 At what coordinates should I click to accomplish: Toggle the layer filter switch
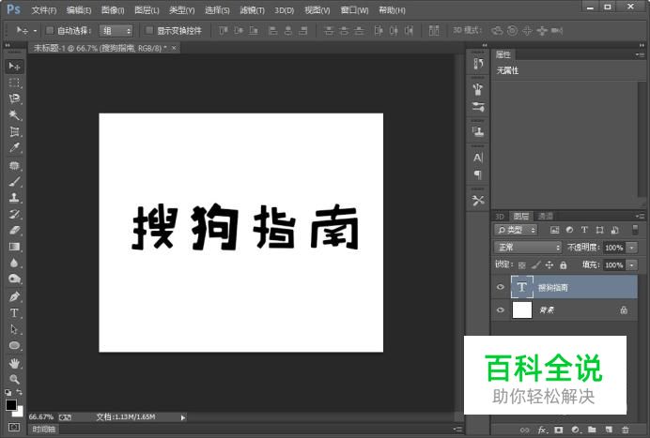[635, 230]
